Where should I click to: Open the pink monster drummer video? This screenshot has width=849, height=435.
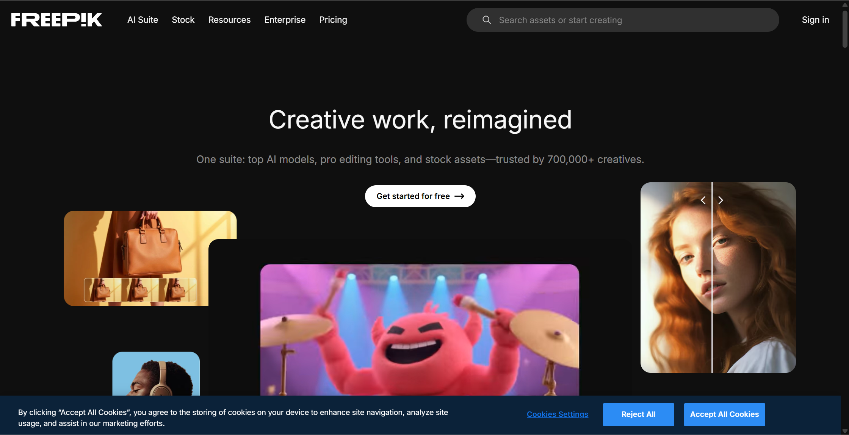[420, 330]
